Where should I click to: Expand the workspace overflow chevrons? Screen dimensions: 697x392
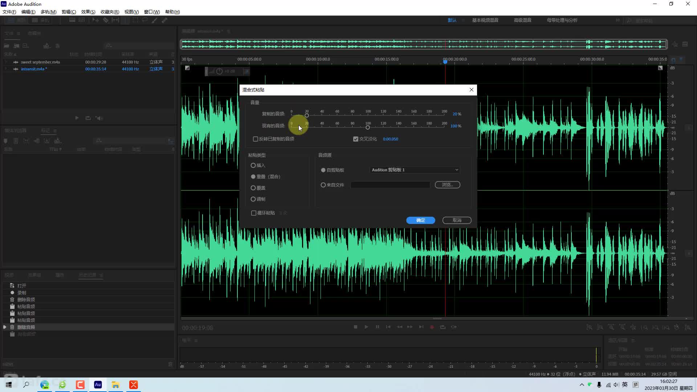(x=618, y=20)
